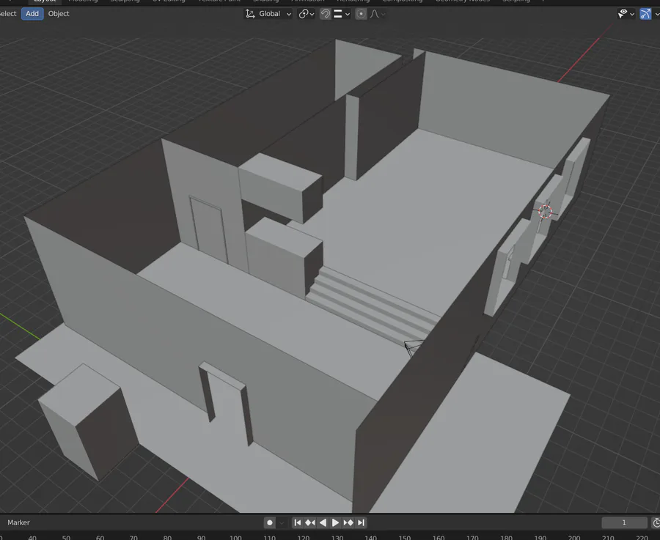
Task: Toggle the viewport gizmos button
Action: coord(645,14)
